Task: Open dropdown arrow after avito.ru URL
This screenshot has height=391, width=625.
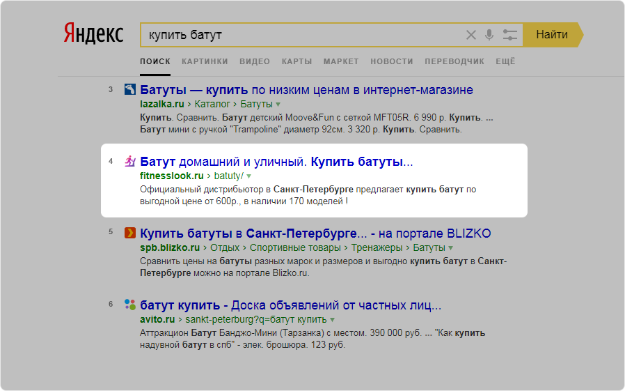Action: coord(332,320)
